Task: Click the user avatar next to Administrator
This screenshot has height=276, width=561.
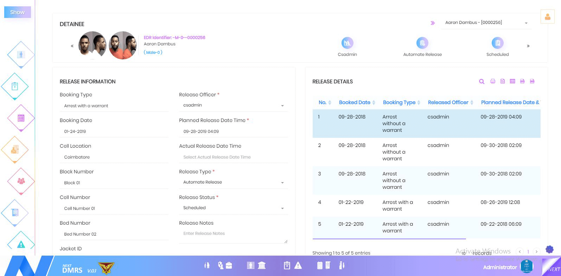Action: pyautogui.click(x=527, y=266)
